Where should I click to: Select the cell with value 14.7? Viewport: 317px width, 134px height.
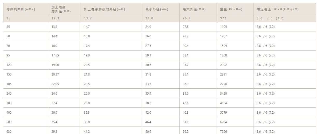coord(111,27)
